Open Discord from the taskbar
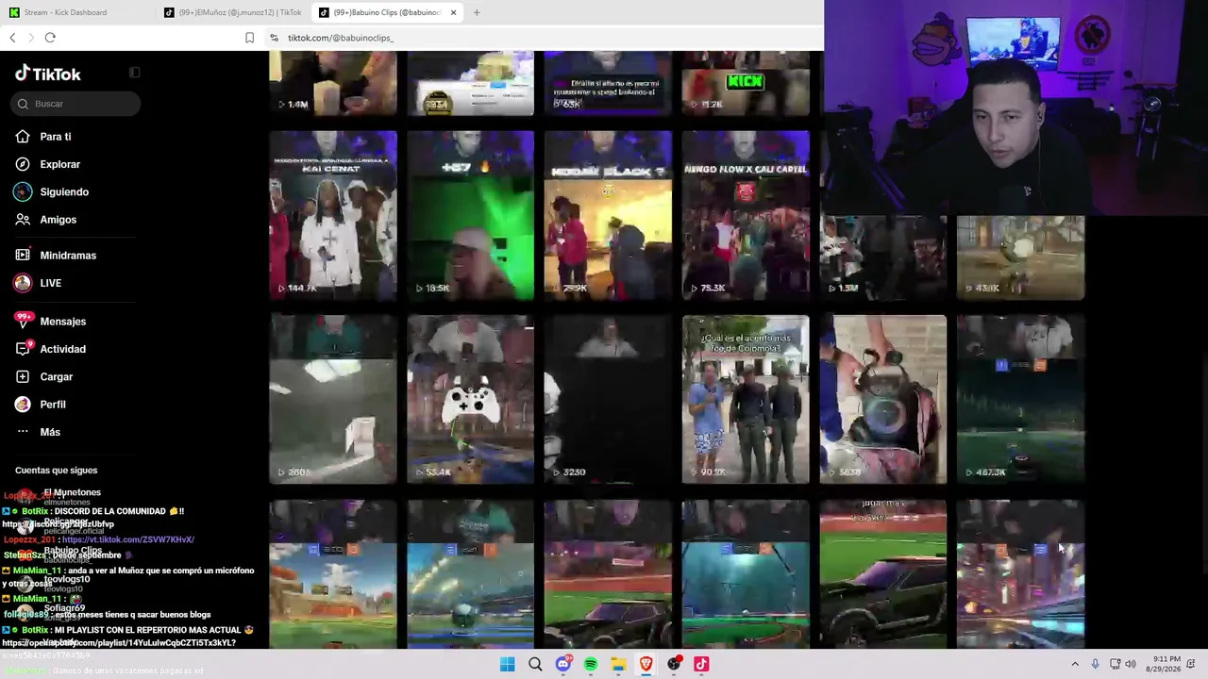Screen dimensions: 1208x679 [x=563, y=664]
